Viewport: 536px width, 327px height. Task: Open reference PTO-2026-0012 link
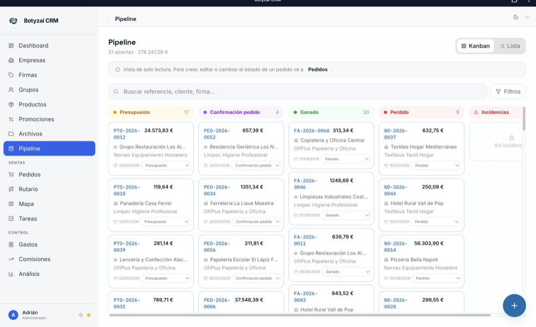point(126,134)
